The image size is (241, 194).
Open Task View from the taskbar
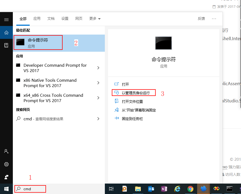[x=111, y=189]
